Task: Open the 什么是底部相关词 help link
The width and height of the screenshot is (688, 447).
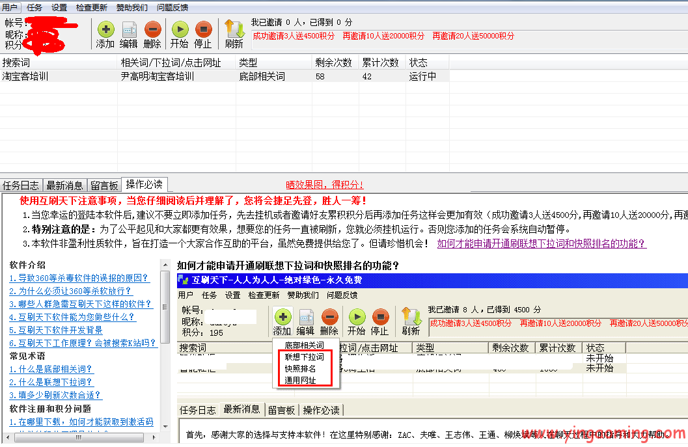Action: coord(51,369)
